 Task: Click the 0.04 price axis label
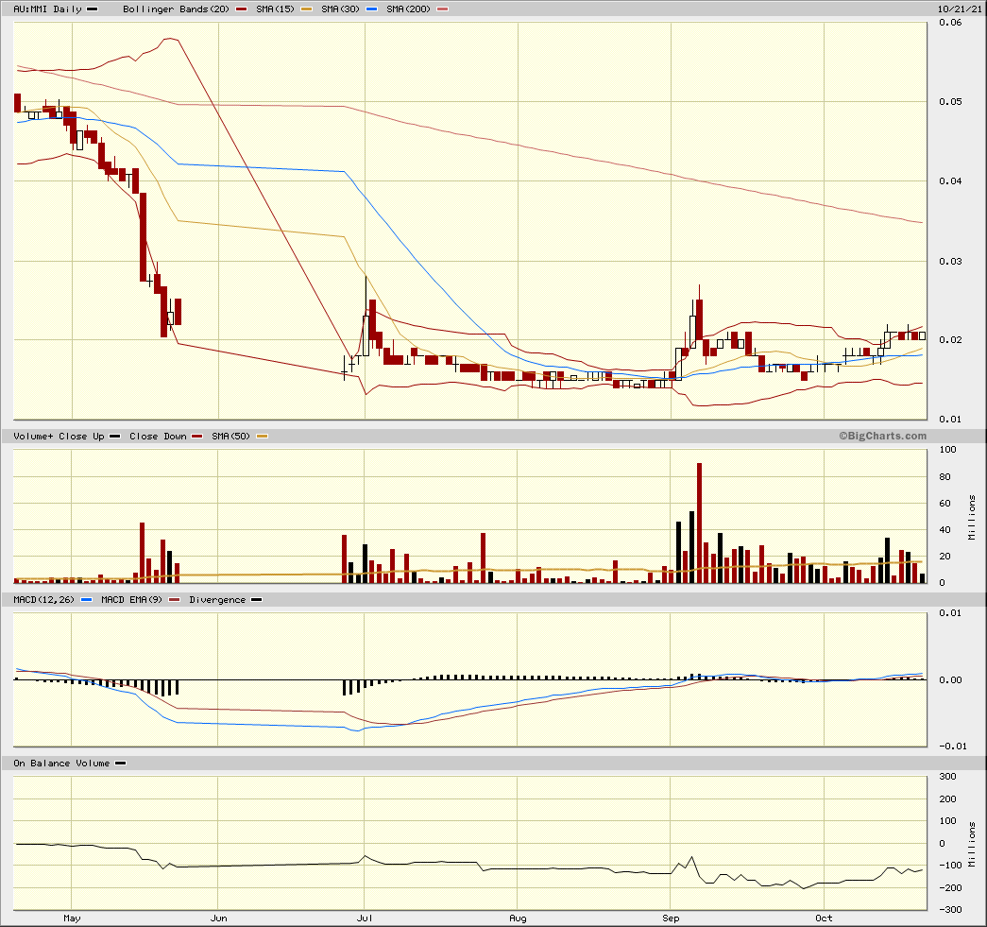click(x=950, y=180)
